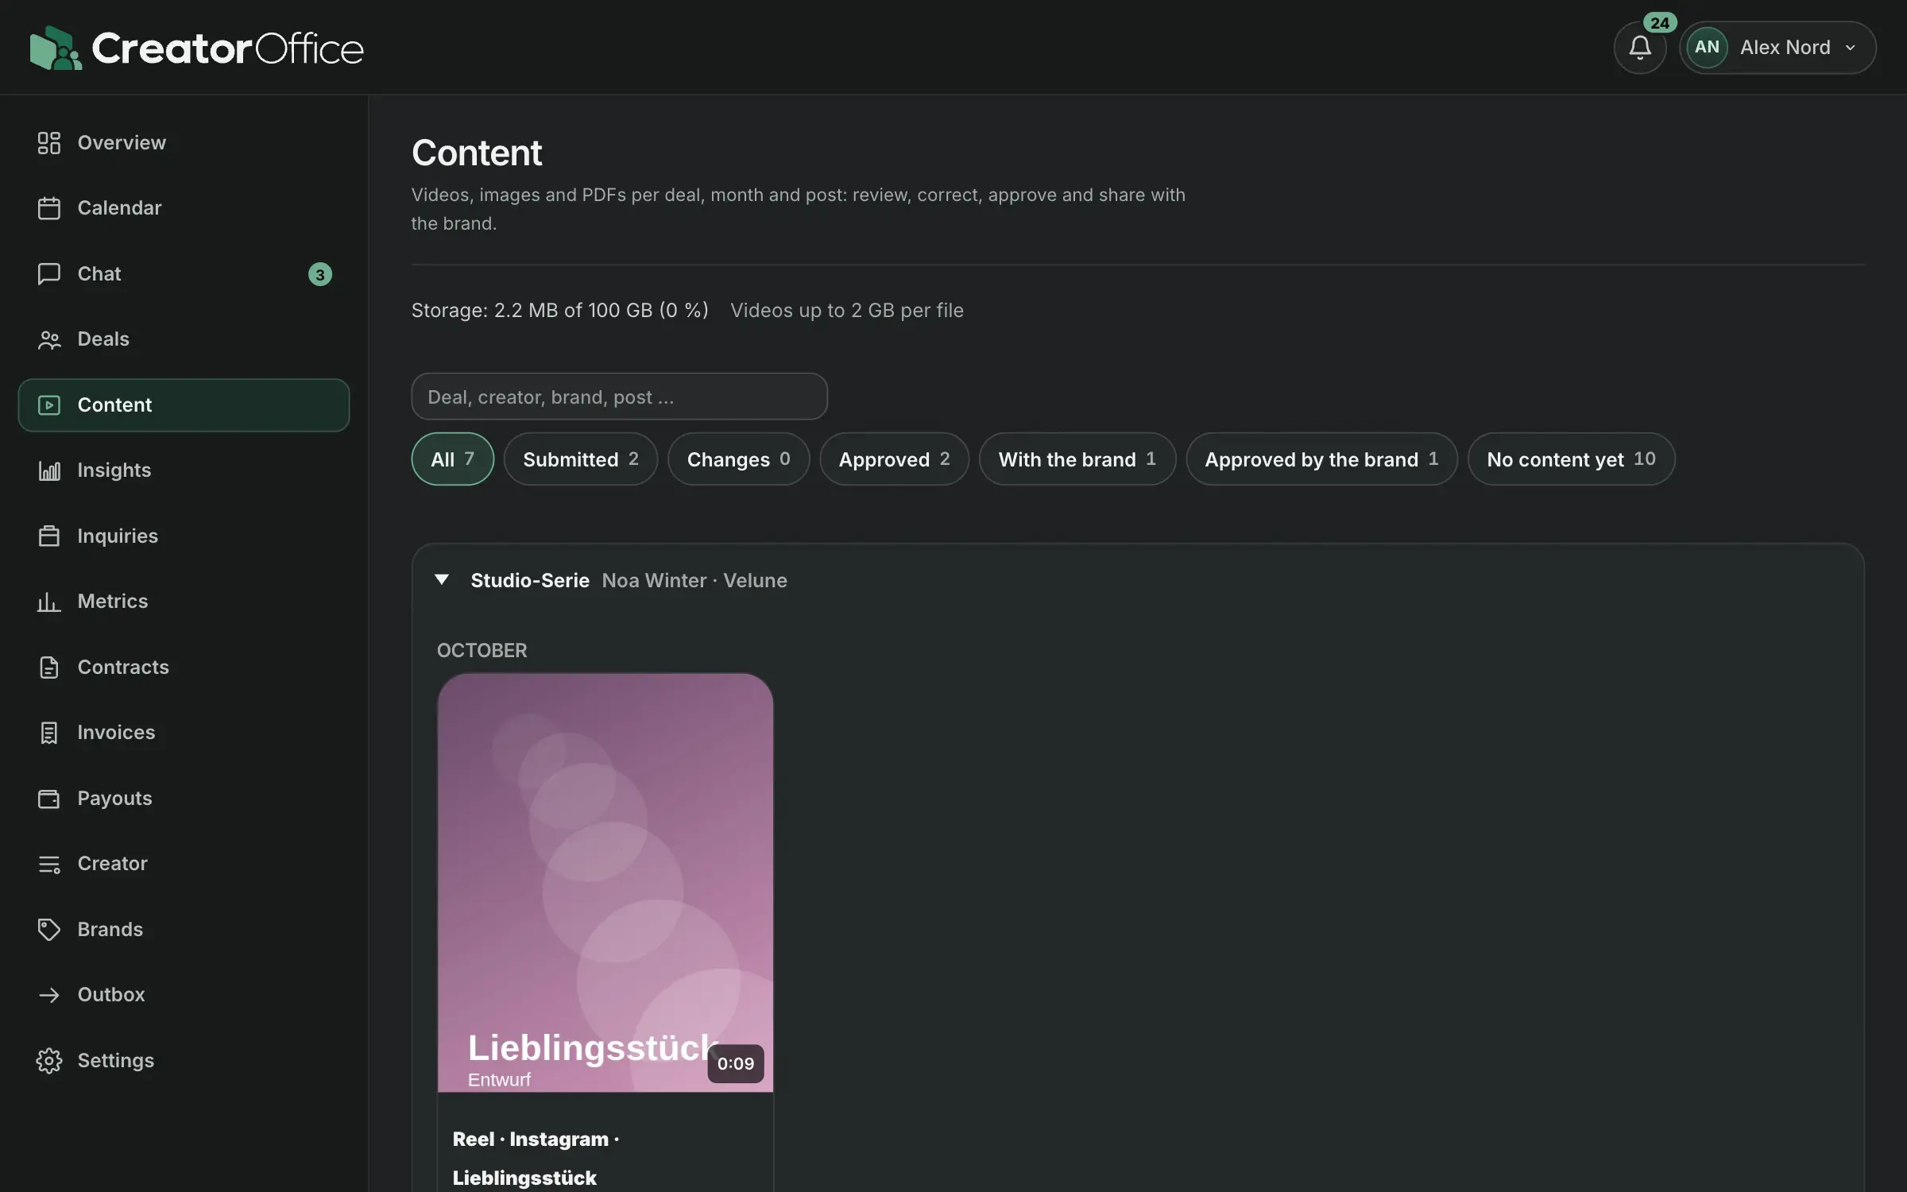
Task: Click the Calendar icon in the sidebar
Action: [49, 208]
